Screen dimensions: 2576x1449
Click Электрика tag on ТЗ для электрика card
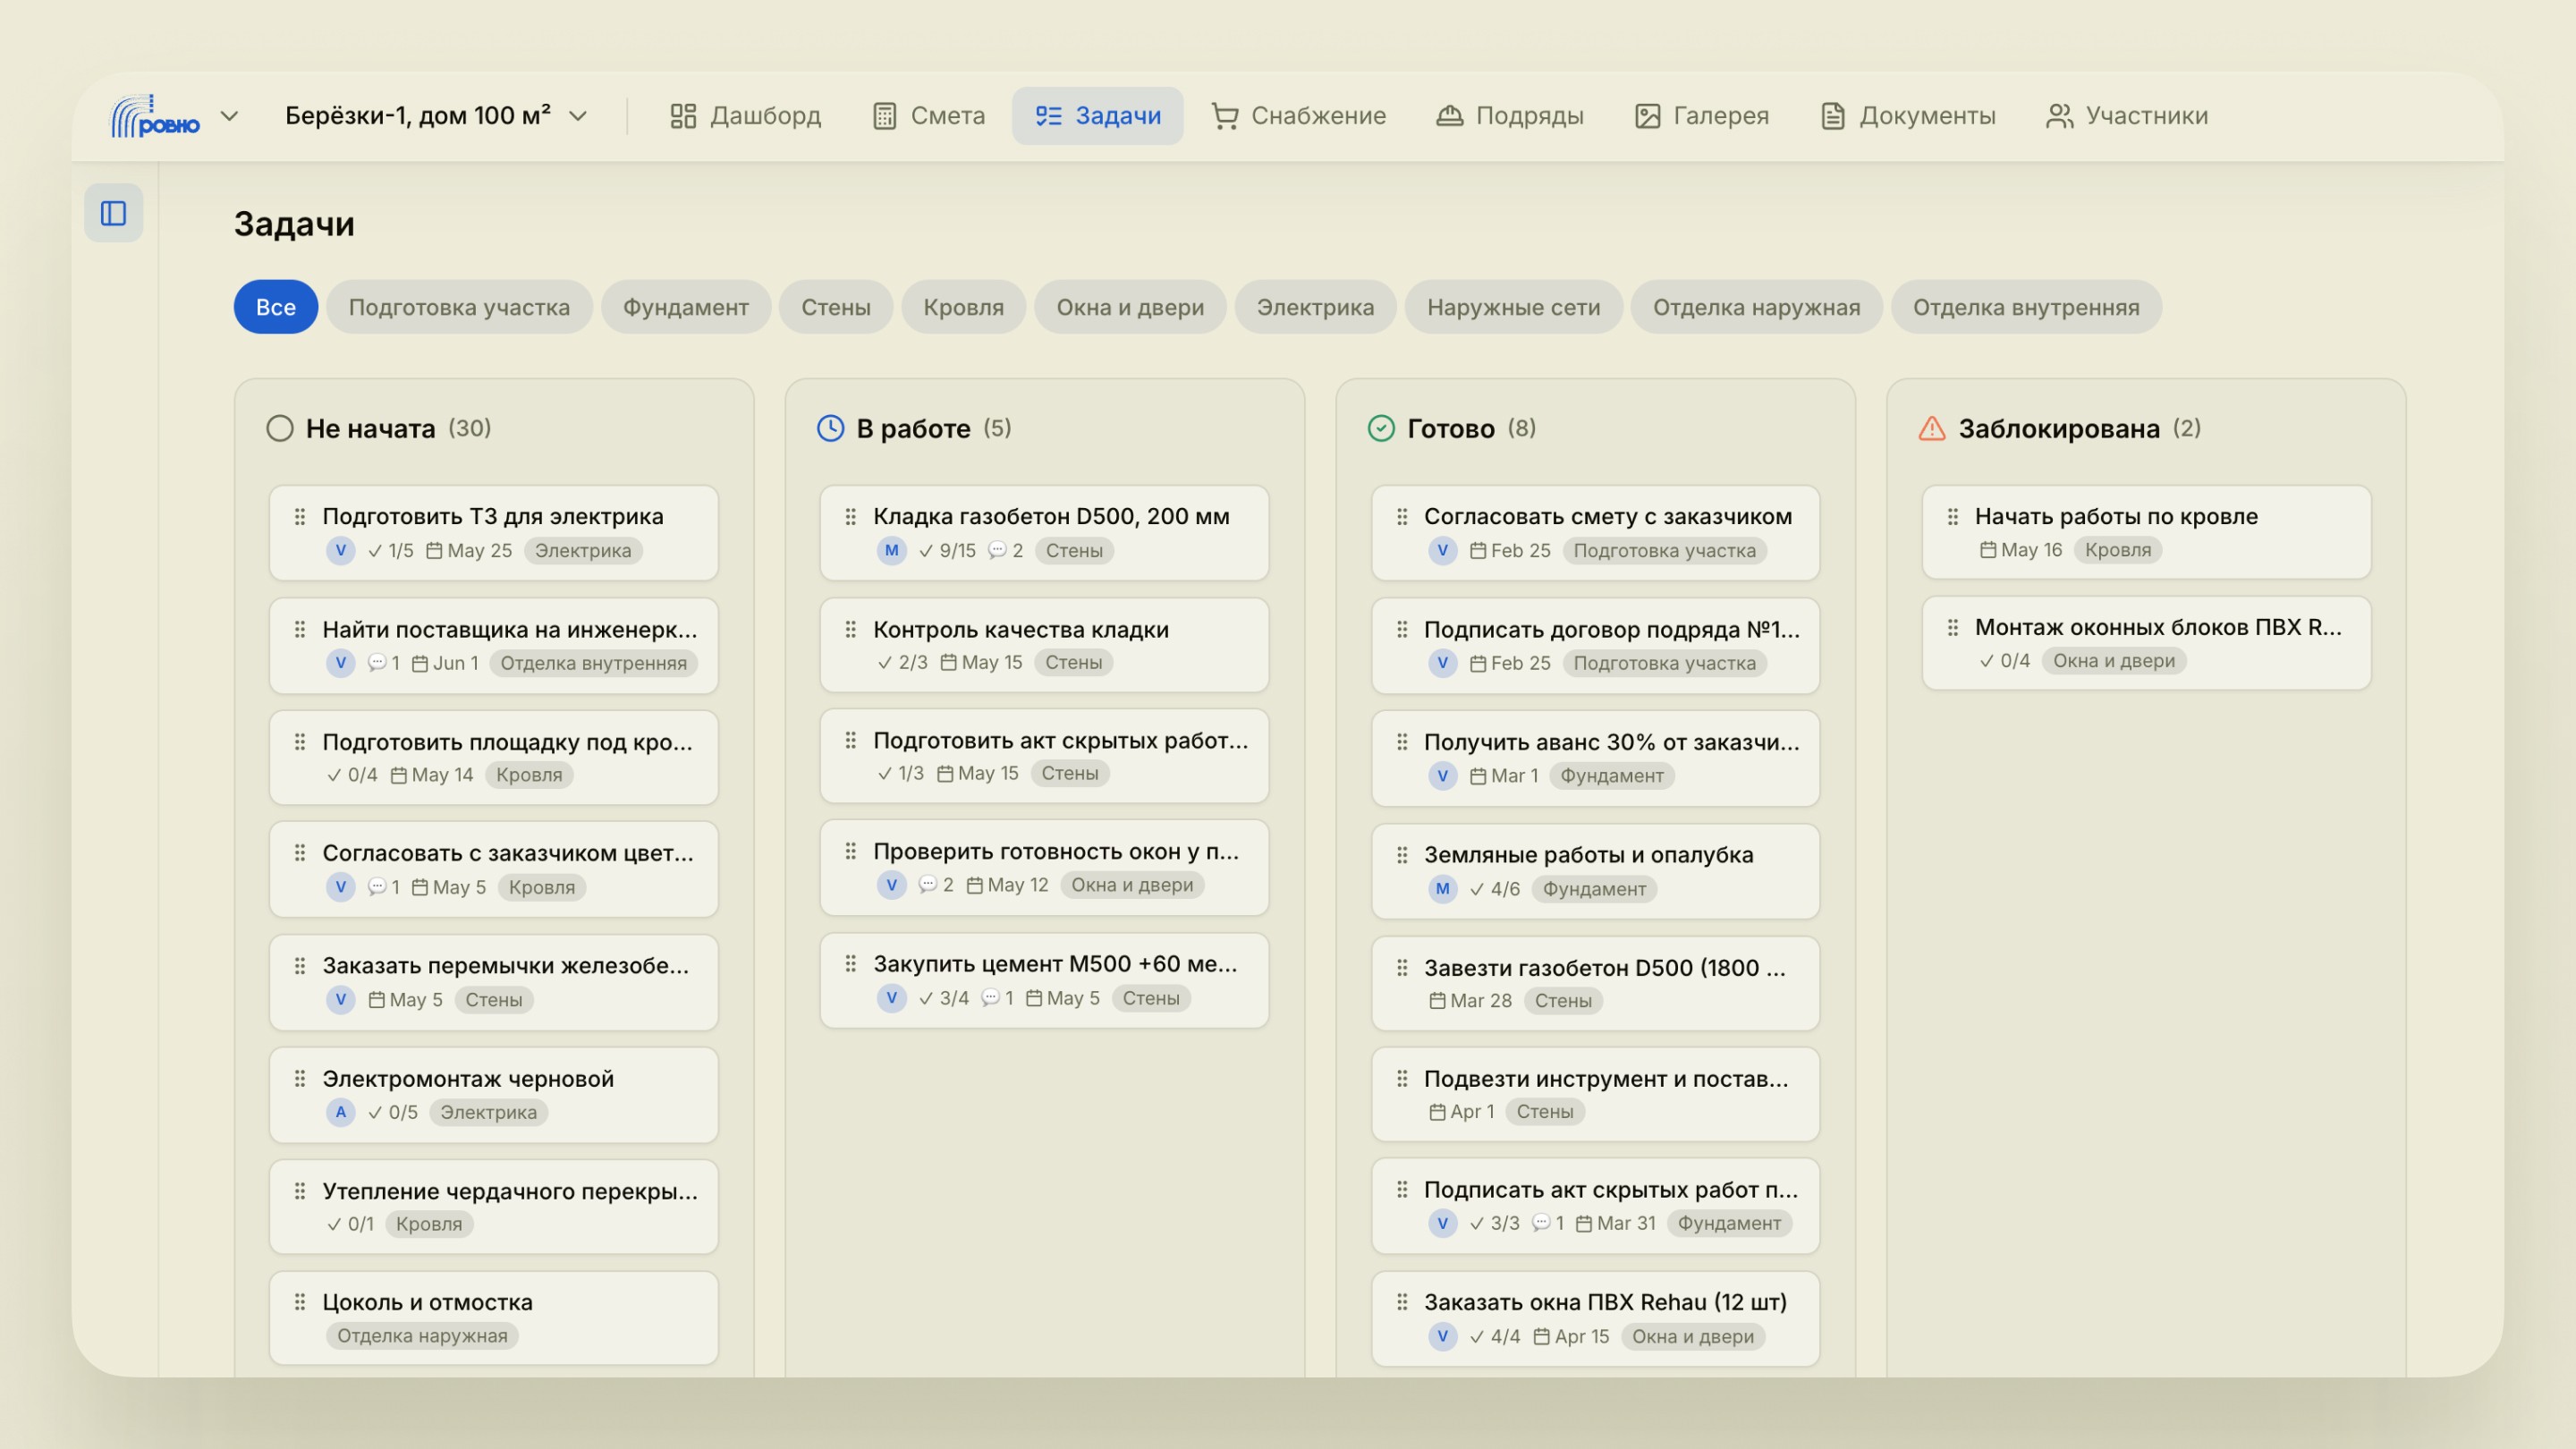coord(583,550)
